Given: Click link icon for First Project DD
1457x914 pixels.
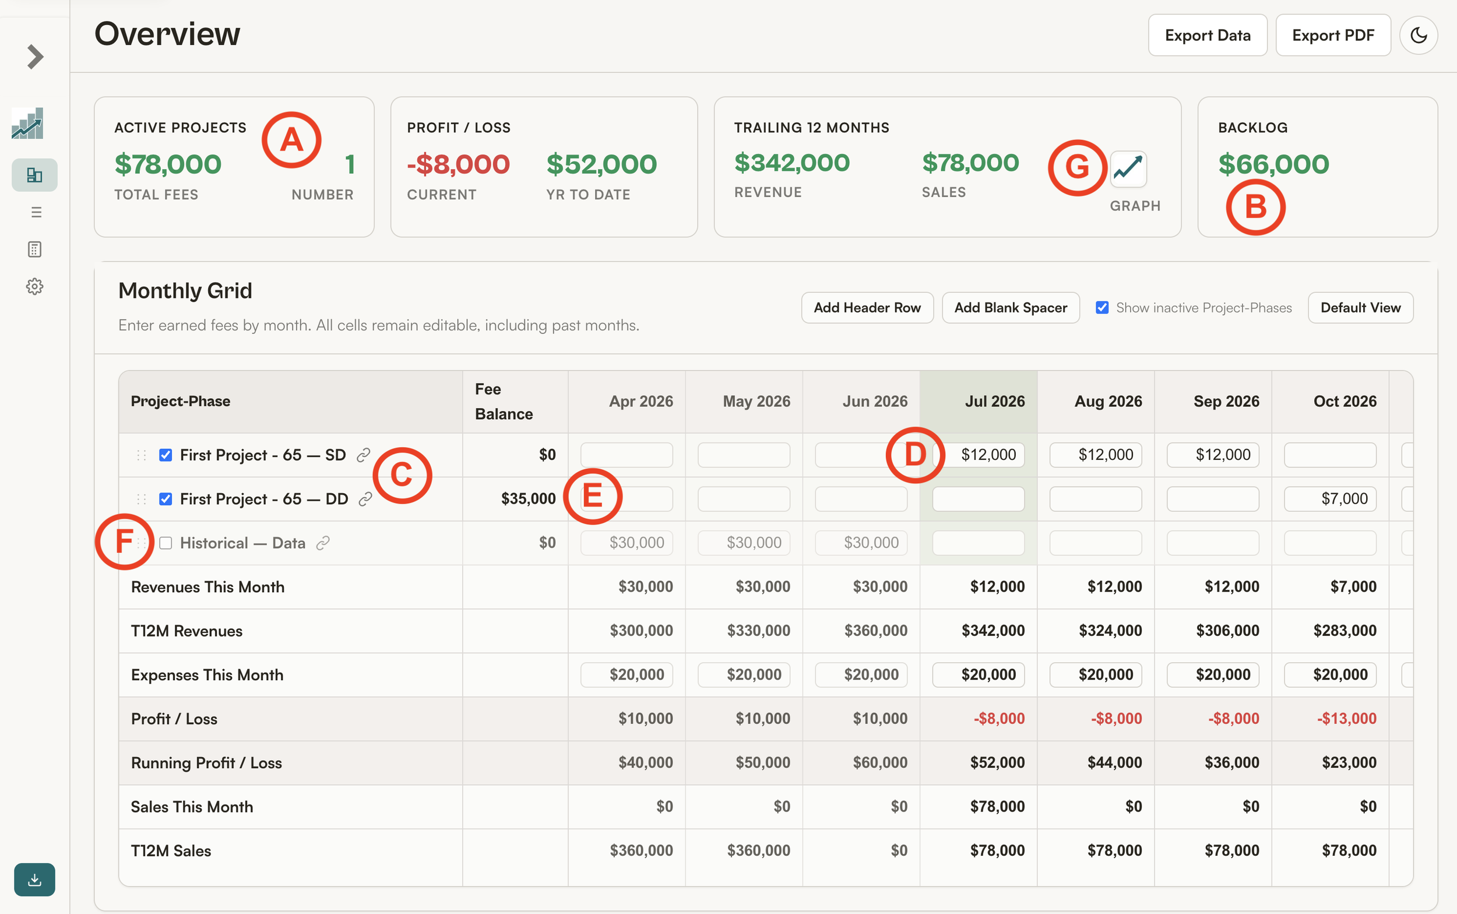Looking at the screenshot, I should click(x=365, y=499).
